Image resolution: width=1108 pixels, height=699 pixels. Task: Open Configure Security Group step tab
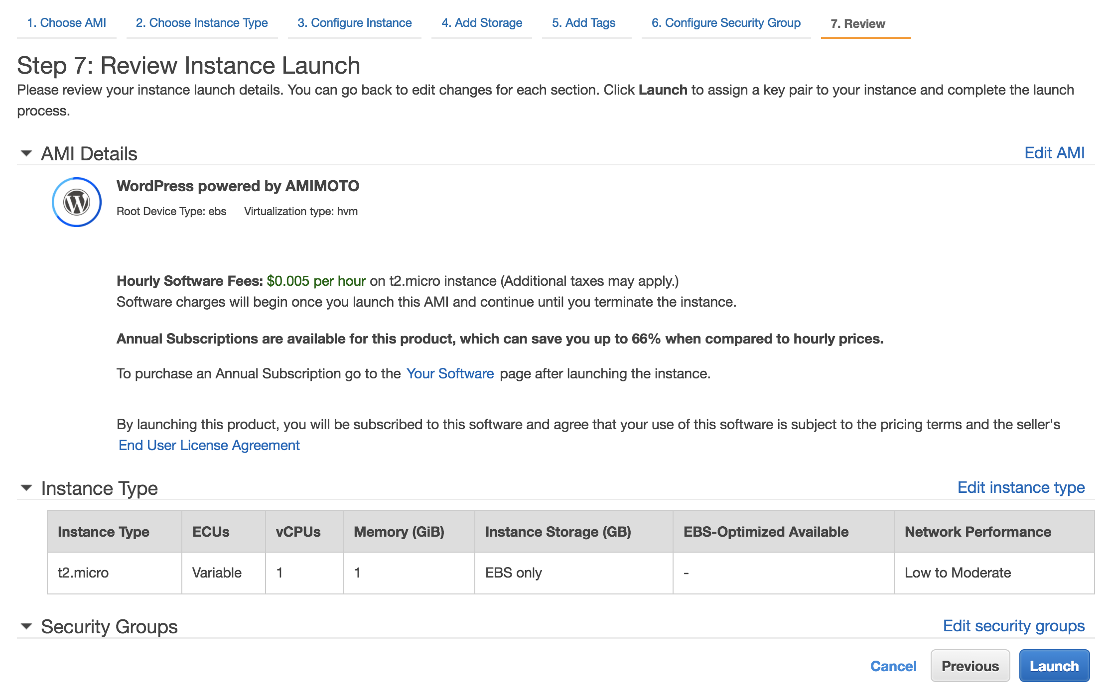click(726, 23)
